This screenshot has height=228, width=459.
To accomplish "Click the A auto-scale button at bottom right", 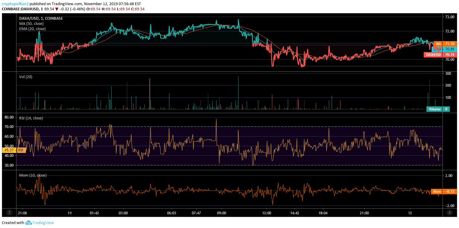I will pos(450,212).
